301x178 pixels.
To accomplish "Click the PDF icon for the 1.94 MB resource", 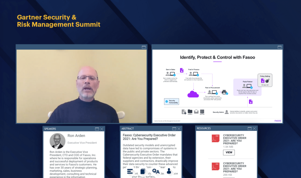I will (x=215, y=139).
